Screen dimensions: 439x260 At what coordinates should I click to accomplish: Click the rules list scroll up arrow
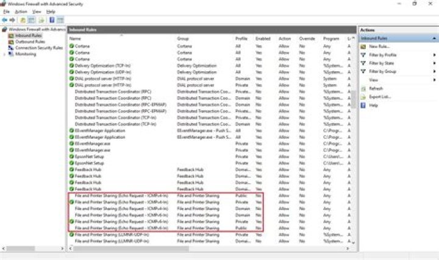pos(353,38)
